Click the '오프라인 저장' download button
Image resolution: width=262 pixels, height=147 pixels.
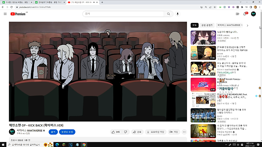(x=156, y=132)
